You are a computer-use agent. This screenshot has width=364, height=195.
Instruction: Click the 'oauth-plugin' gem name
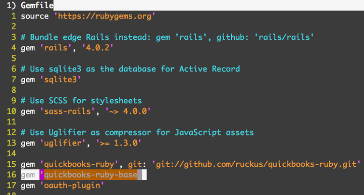[72, 185]
